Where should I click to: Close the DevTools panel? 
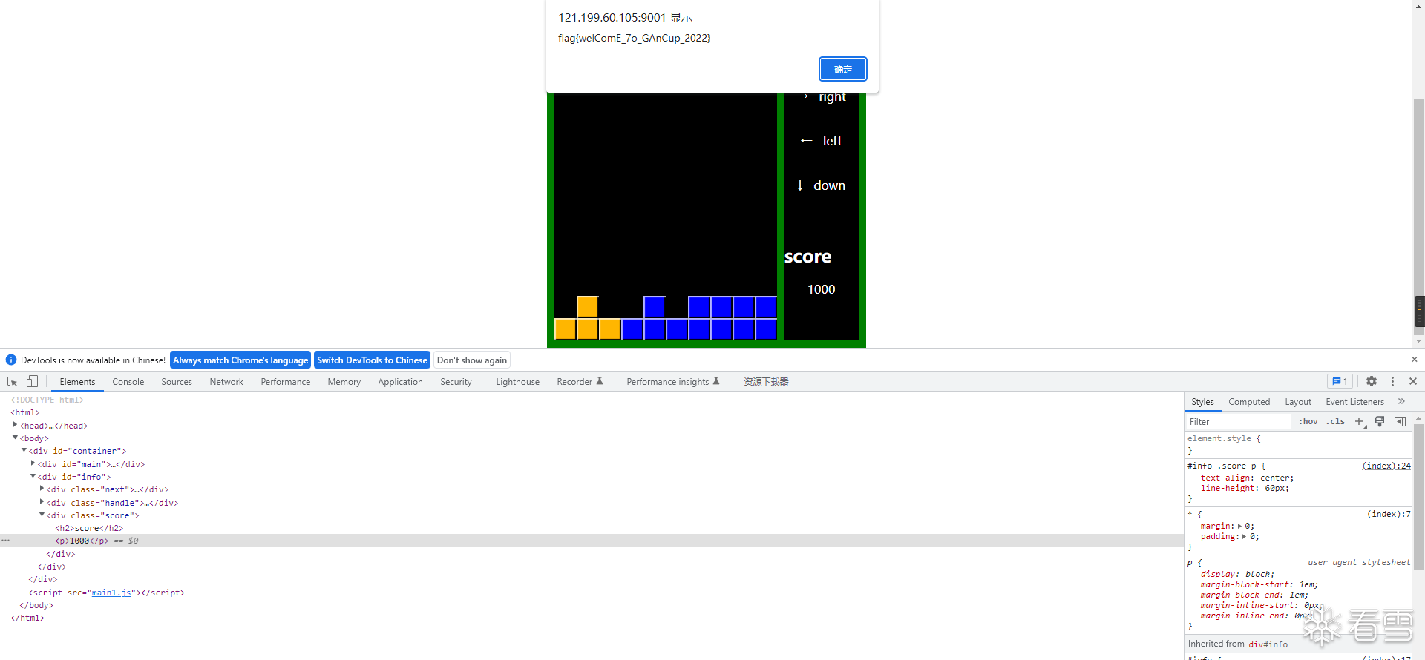click(1413, 381)
